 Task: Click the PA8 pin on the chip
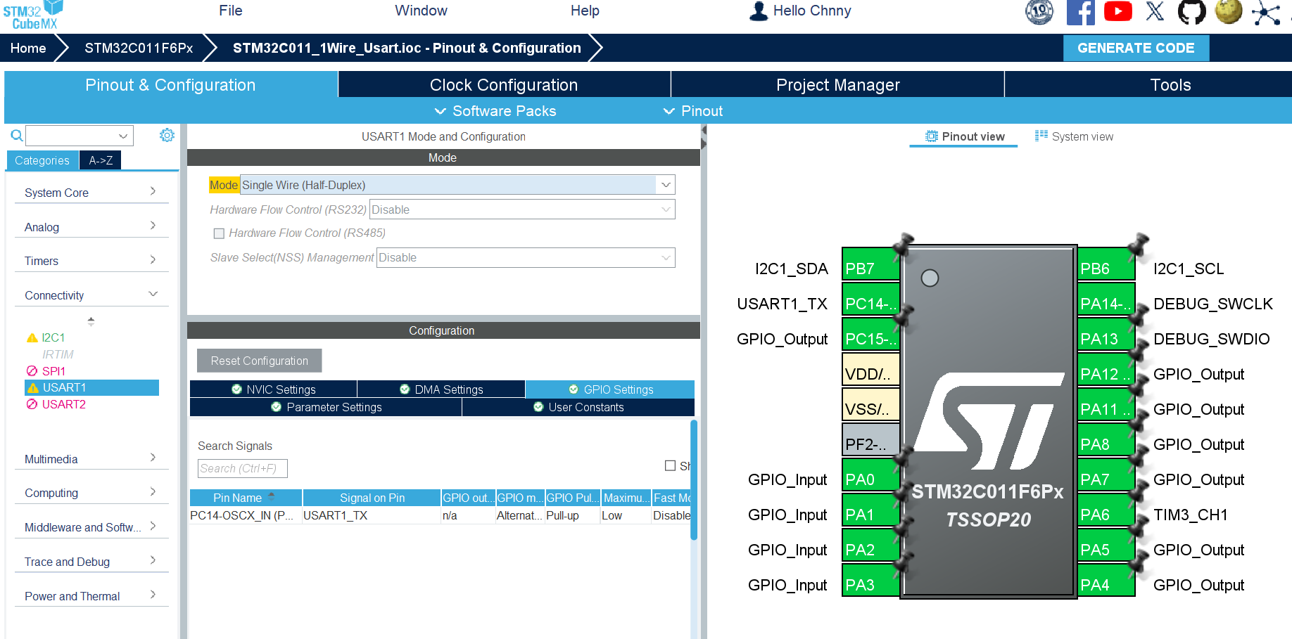pos(1106,440)
